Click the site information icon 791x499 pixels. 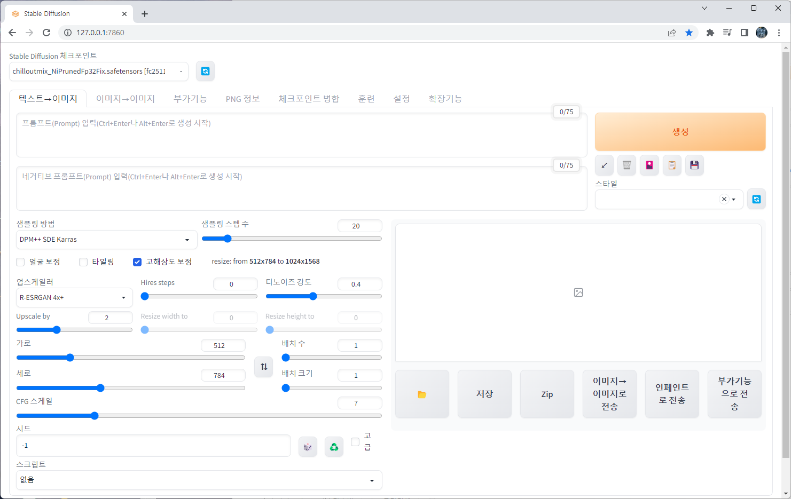click(68, 33)
